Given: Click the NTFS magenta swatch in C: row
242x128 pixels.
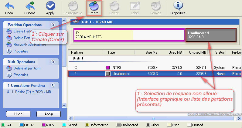Looking at the screenshot, I should tap(108, 68).
